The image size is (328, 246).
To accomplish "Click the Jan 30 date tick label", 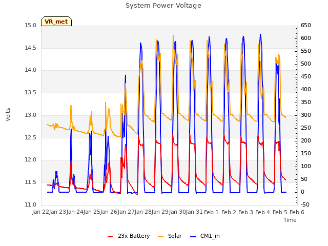I will coord(177,212).
